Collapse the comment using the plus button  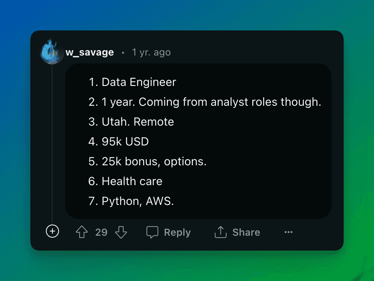[x=52, y=232]
